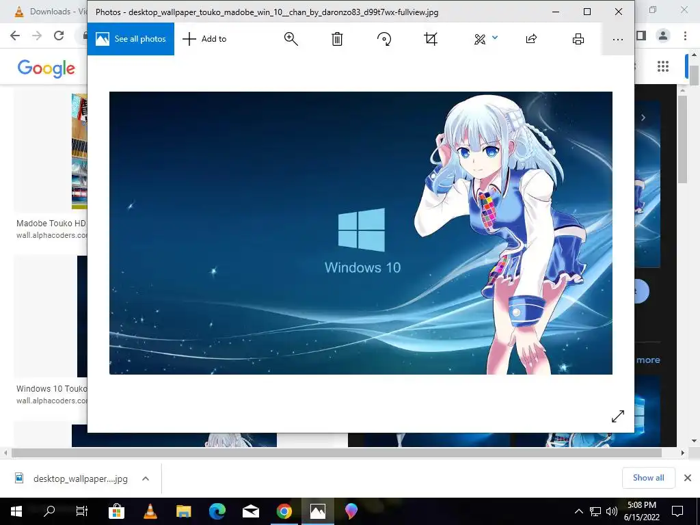Enter fullscreen with diagonal arrows icon

pyautogui.click(x=618, y=416)
